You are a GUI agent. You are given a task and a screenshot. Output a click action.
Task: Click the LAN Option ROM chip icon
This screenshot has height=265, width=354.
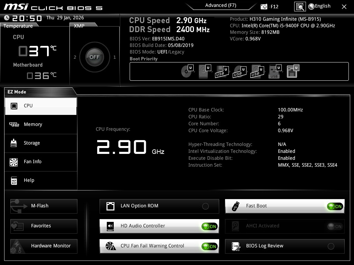coord(110,206)
